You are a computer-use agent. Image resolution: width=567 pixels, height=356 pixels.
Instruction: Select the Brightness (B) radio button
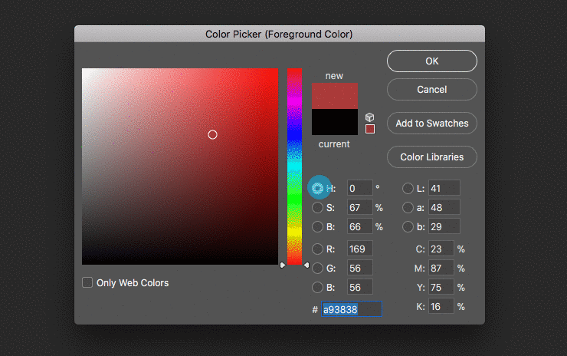(318, 226)
